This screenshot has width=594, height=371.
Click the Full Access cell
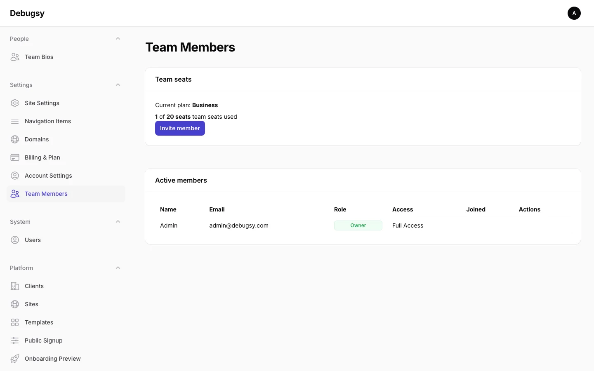coord(408,225)
